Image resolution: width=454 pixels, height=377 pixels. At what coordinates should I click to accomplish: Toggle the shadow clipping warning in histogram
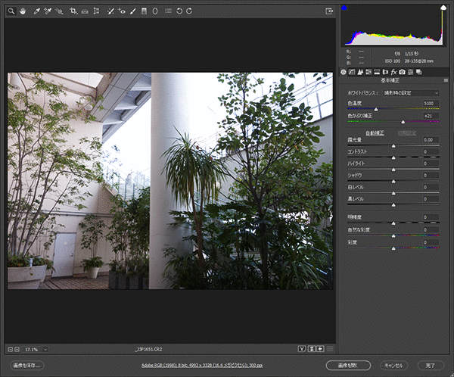344,8
